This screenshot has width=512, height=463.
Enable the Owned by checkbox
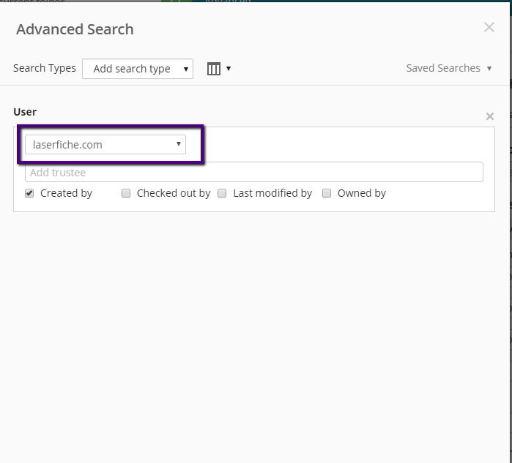[327, 193]
